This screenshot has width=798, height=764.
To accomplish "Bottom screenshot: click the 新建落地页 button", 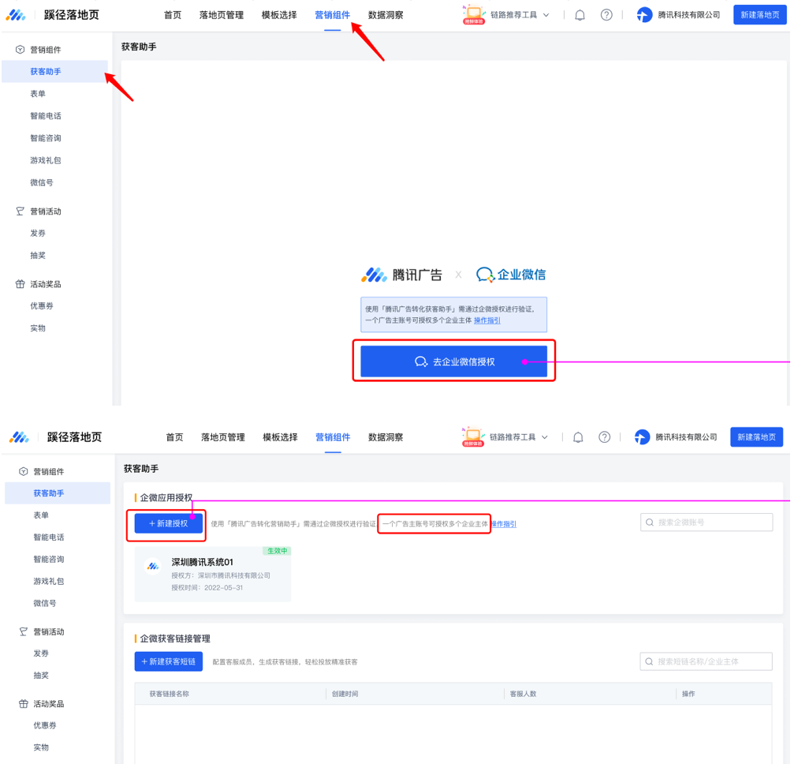I will (x=757, y=437).
